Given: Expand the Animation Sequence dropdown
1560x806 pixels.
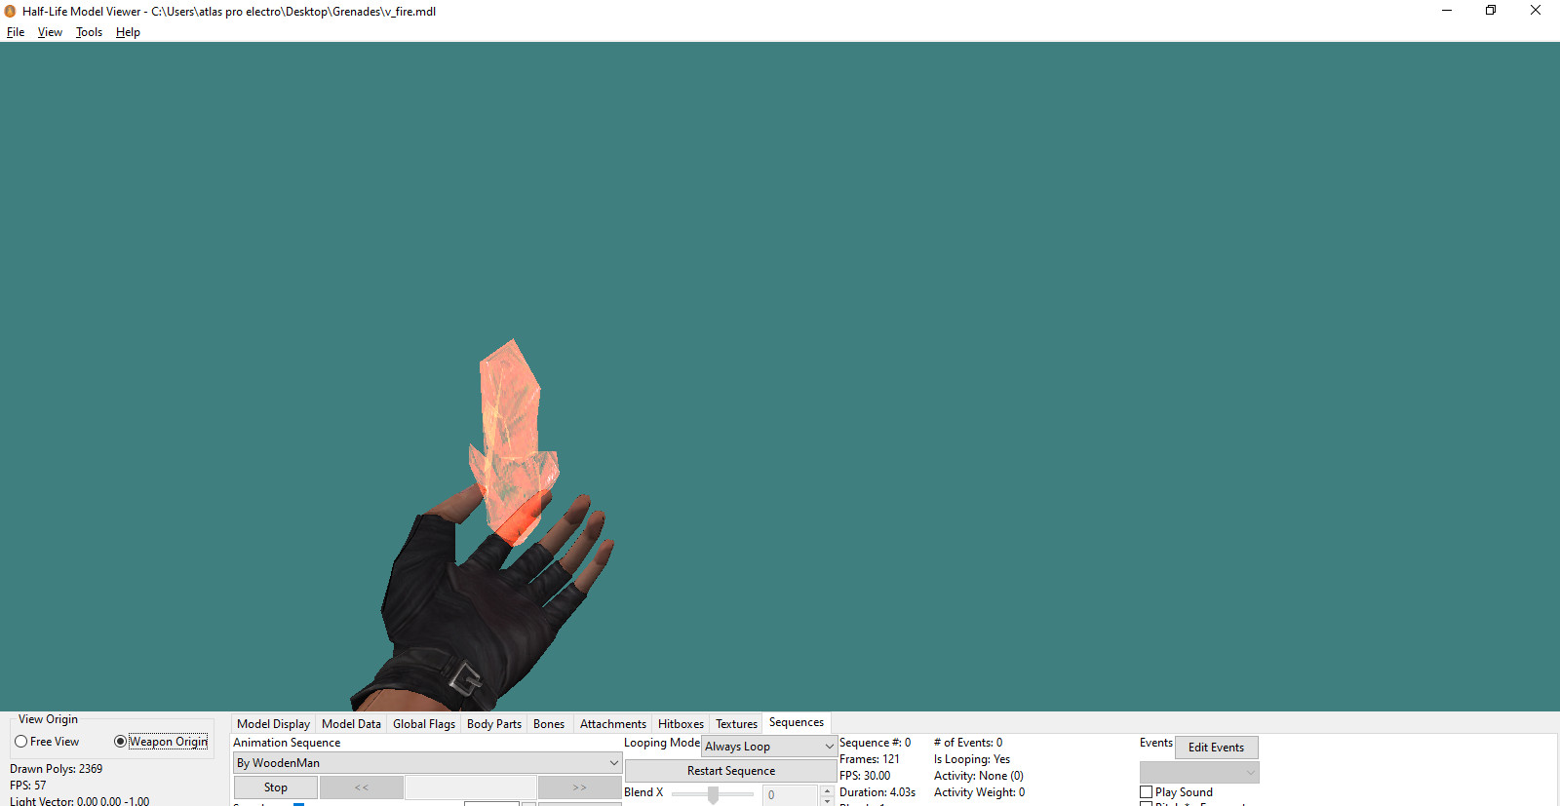Looking at the screenshot, I should pos(427,763).
